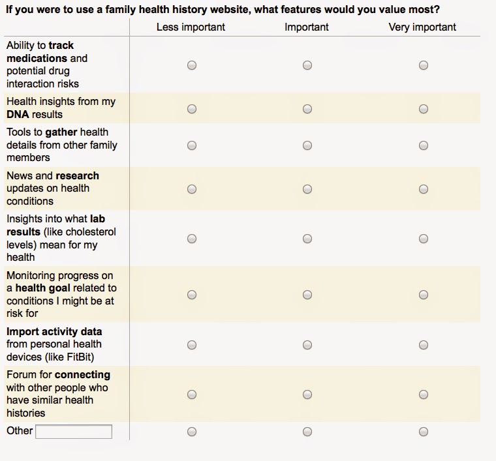Select Less important for gather health details
The width and height of the screenshot is (496, 461).
(192, 145)
